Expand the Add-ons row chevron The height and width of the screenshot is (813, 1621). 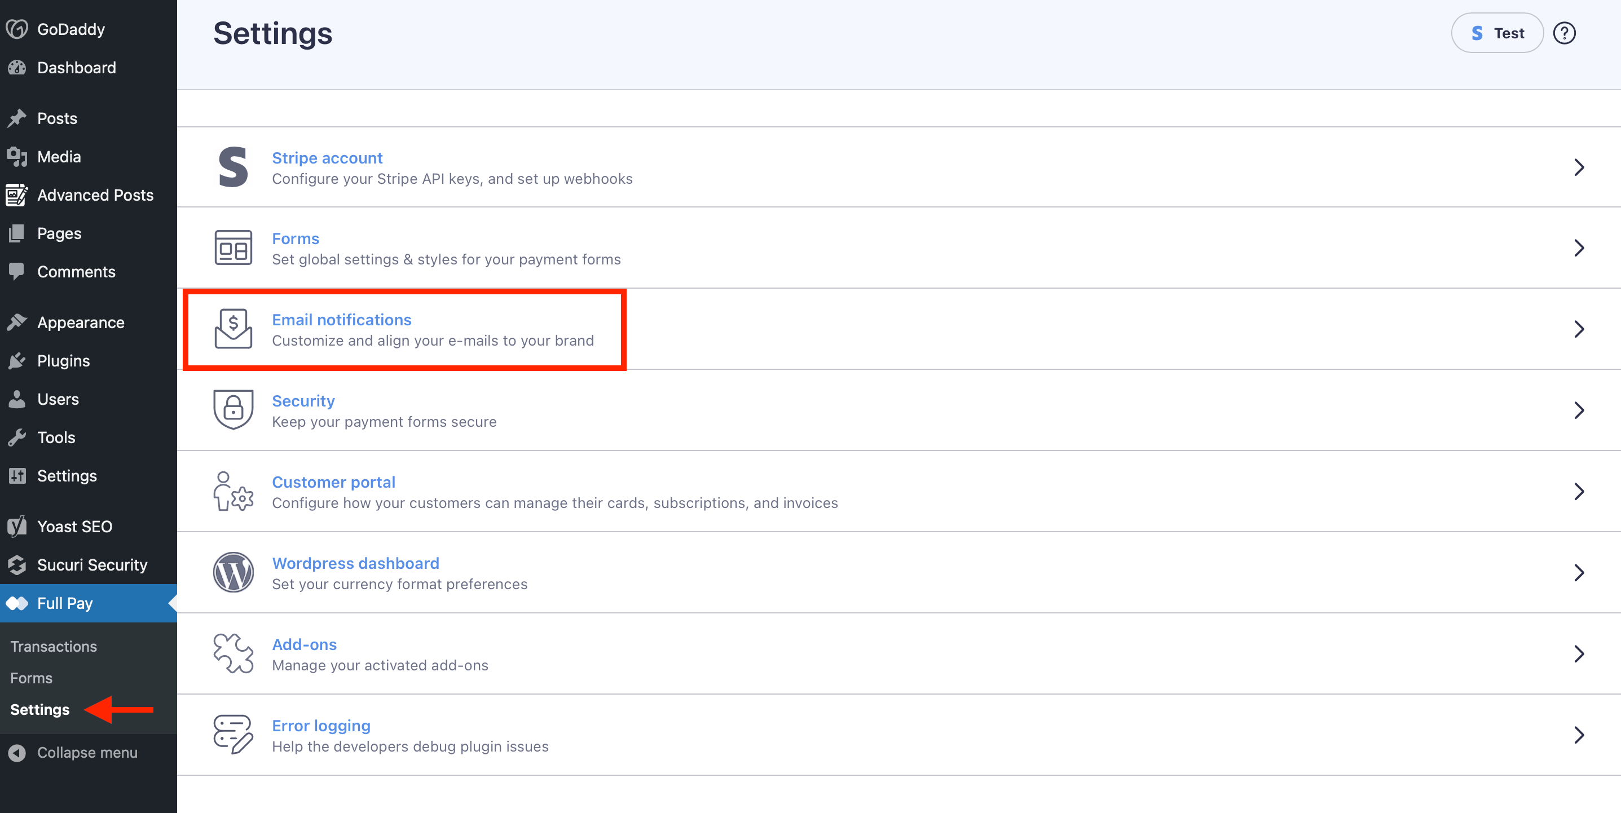(x=1579, y=654)
